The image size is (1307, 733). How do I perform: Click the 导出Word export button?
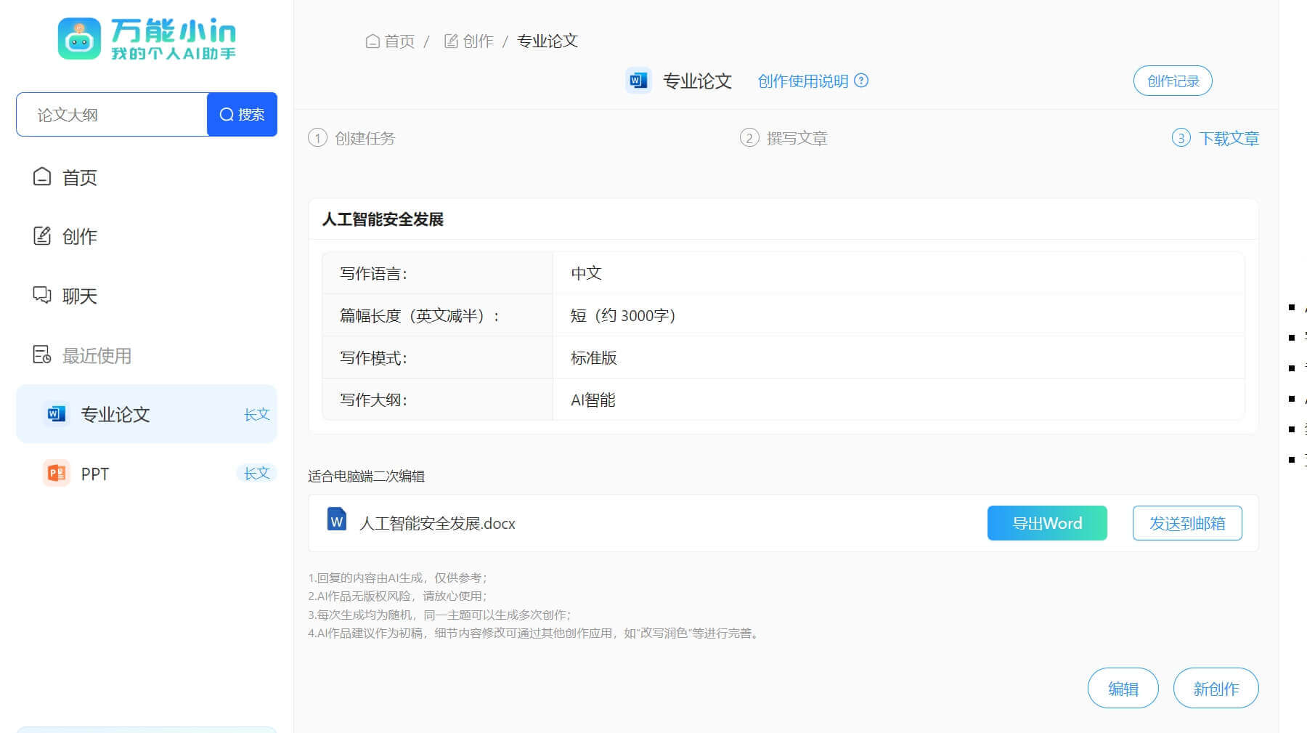pos(1047,522)
